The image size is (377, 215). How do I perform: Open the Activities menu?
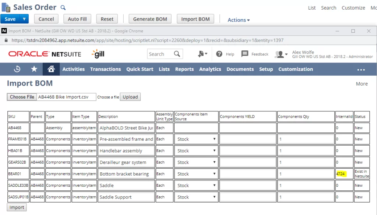(x=74, y=69)
